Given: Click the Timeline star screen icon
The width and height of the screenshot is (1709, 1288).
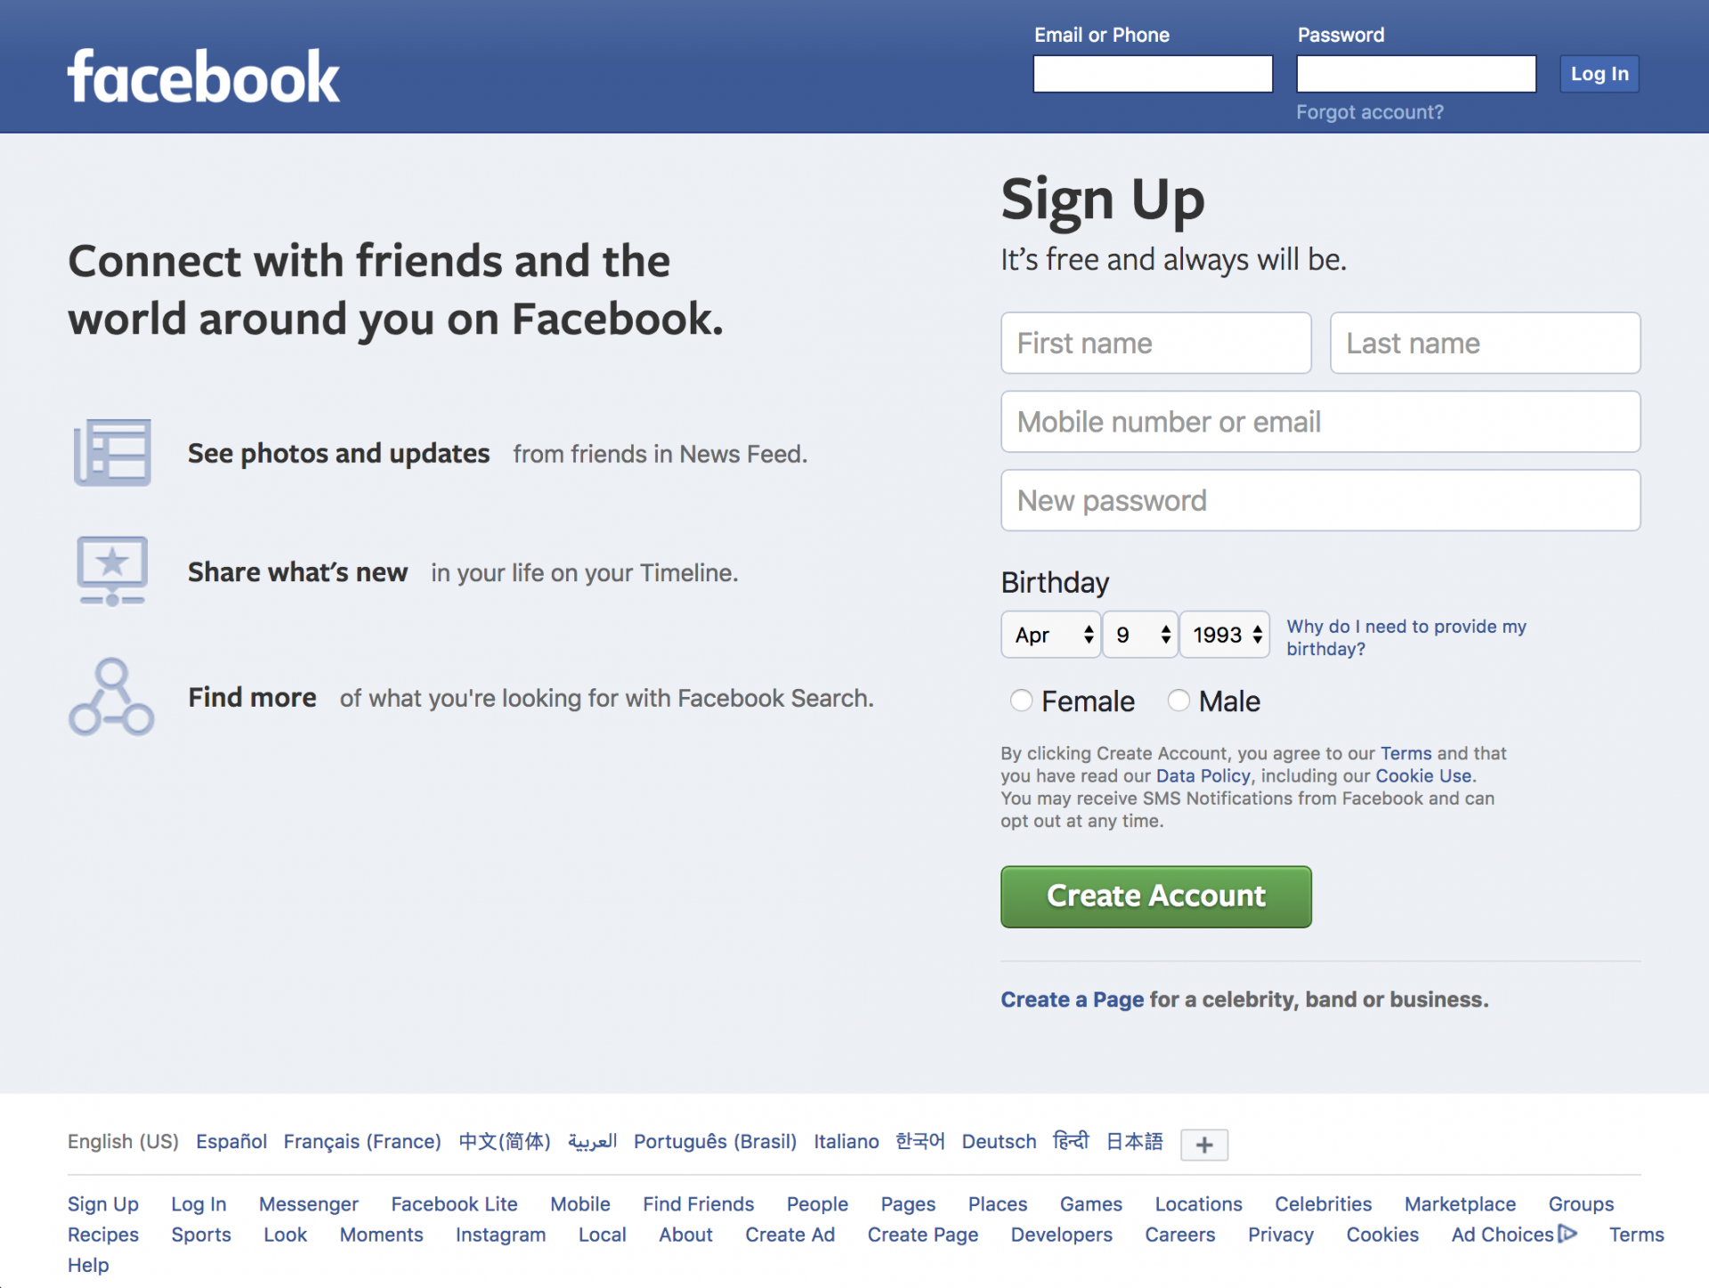Looking at the screenshot, I should pos(112,571).
